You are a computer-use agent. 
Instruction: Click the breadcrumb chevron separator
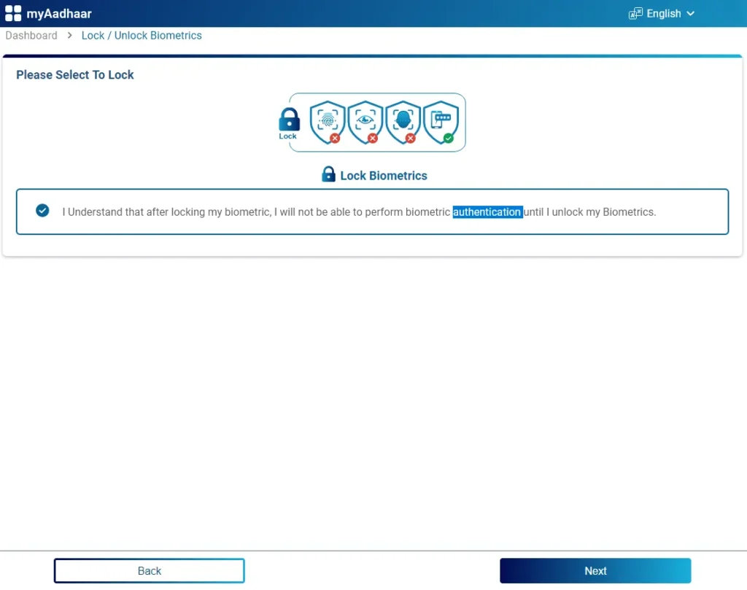[x=69, y=35]
